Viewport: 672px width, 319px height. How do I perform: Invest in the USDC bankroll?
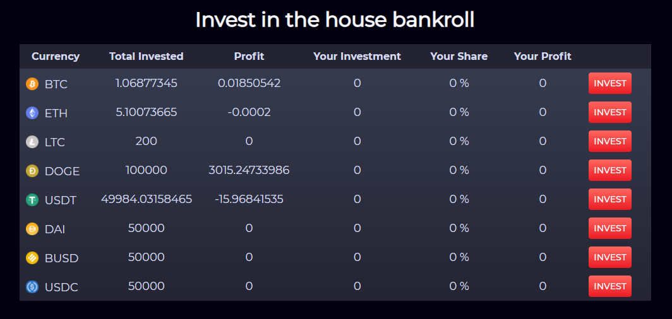610,286
